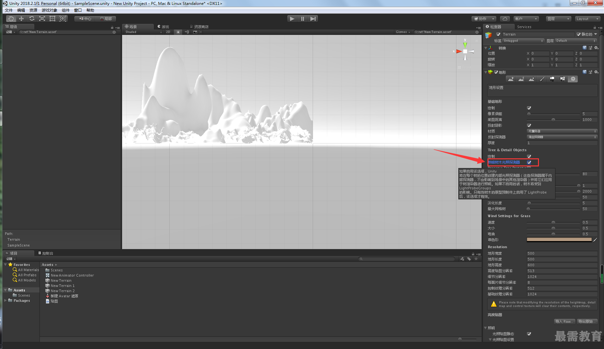Image resolution: width=604 pixels, height=349 pixels.
Task: Select Smooth Height terrain tool icon
Action: point(531,79)
